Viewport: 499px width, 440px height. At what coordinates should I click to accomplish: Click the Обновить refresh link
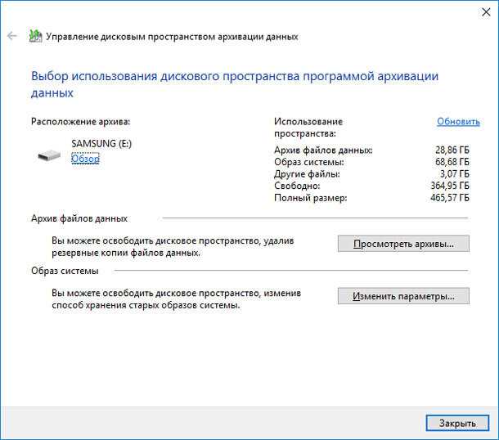[458, 121]
